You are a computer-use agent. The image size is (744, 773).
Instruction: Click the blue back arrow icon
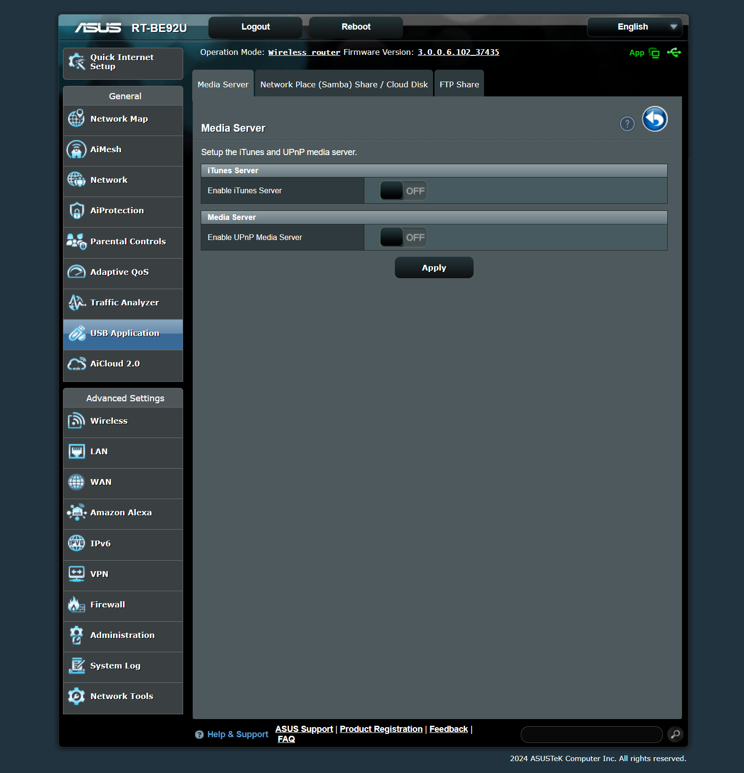point(655,119)
